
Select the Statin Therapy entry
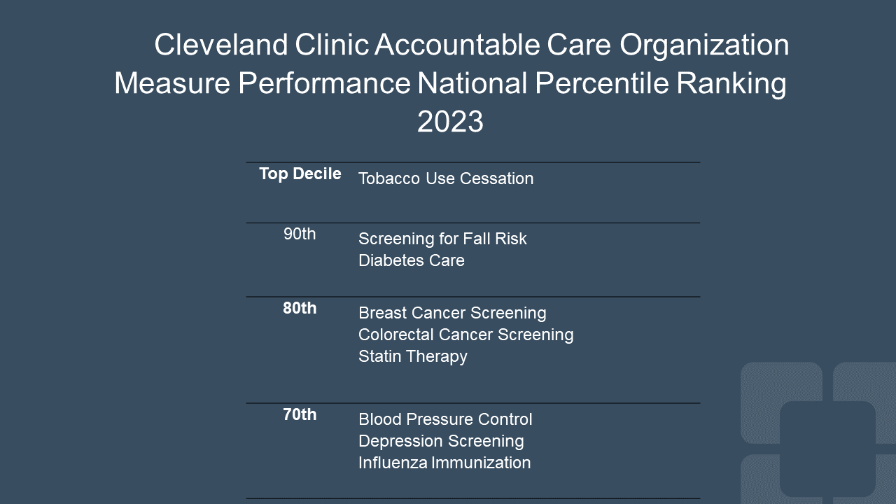pos(413,356)
